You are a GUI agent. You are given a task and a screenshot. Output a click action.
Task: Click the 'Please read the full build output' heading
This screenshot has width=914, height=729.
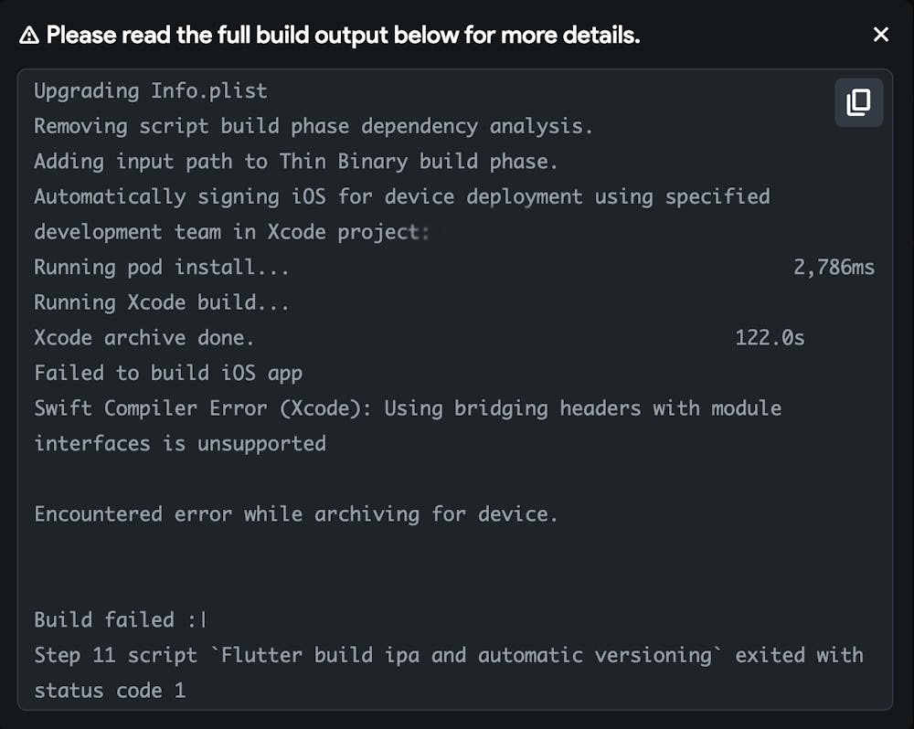[343, 36]
